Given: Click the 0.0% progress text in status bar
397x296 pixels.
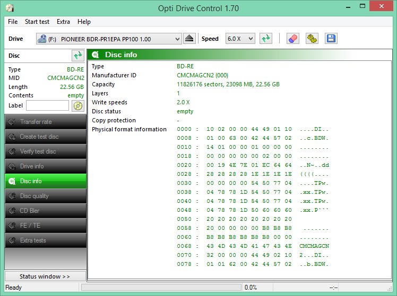Looking at the screenshot, I should (x=251, y=288).
